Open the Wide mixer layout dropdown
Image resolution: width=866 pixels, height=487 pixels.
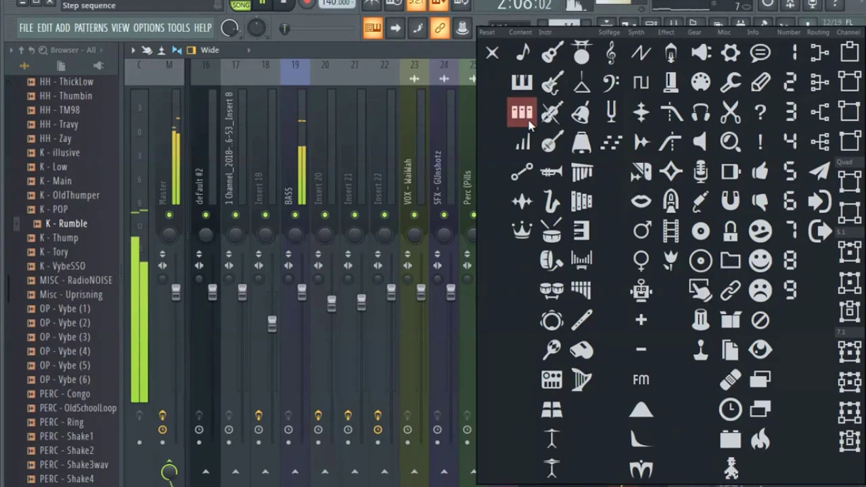[210, 50]
